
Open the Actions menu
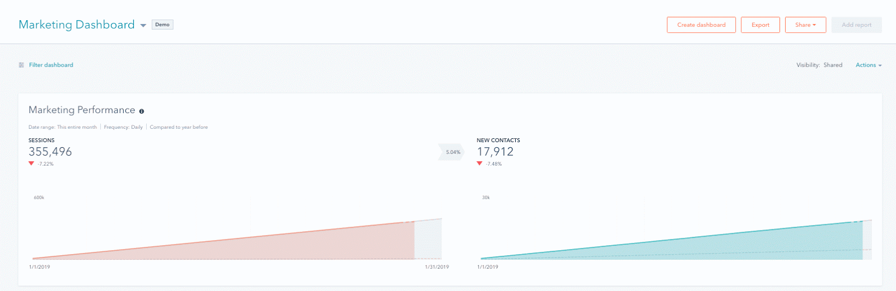click(868, 65)
